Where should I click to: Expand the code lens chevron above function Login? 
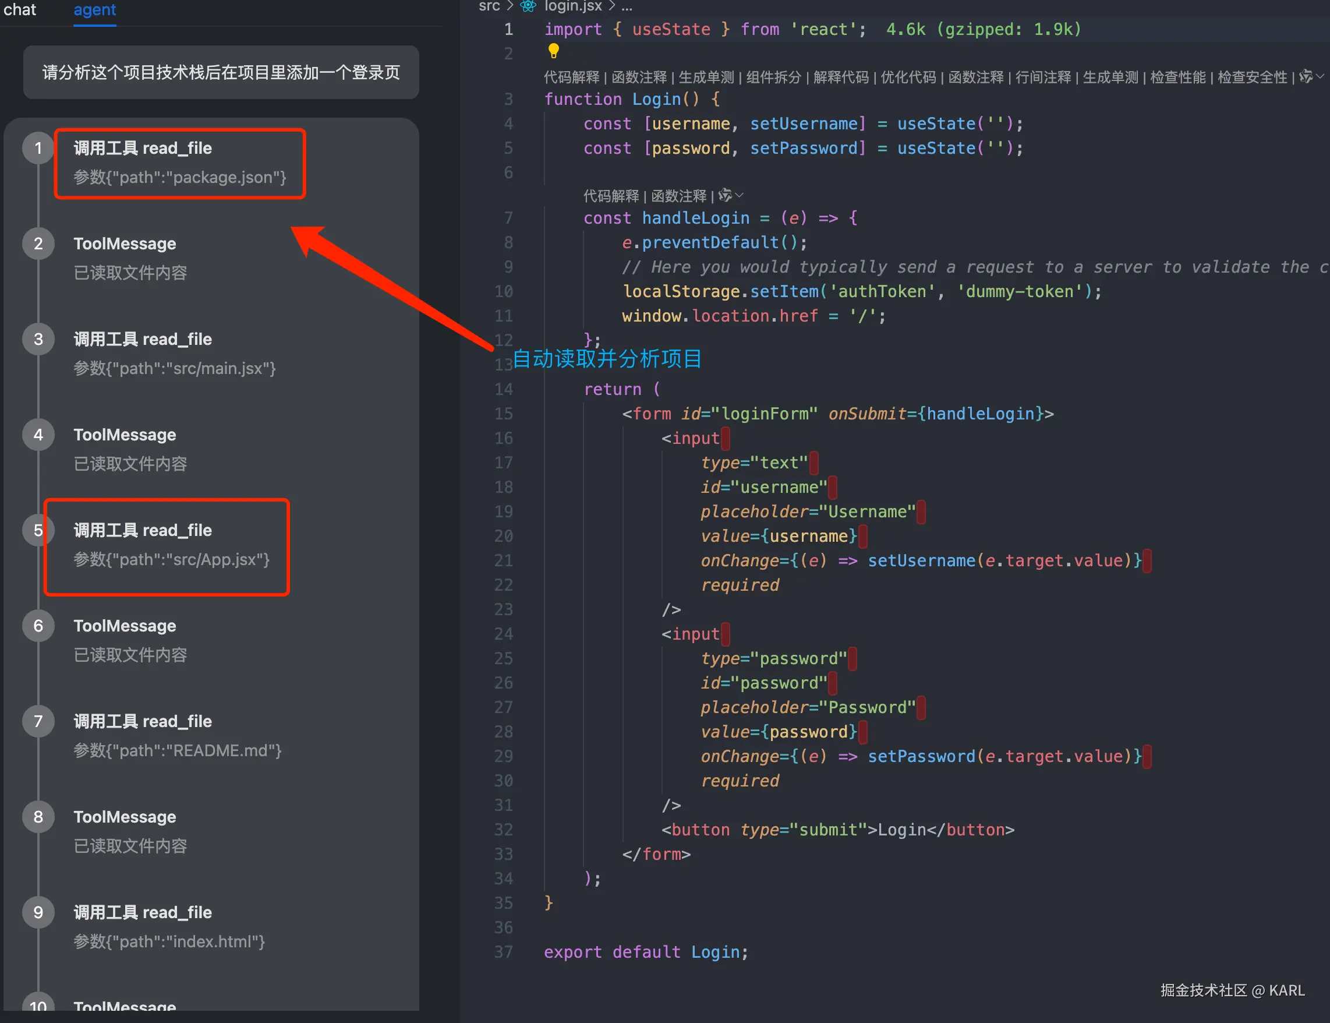1320,77
